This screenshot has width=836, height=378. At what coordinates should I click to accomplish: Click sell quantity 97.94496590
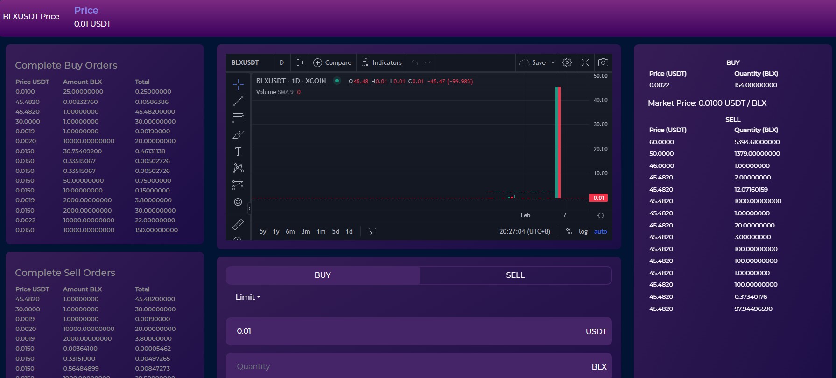(753, 309)
